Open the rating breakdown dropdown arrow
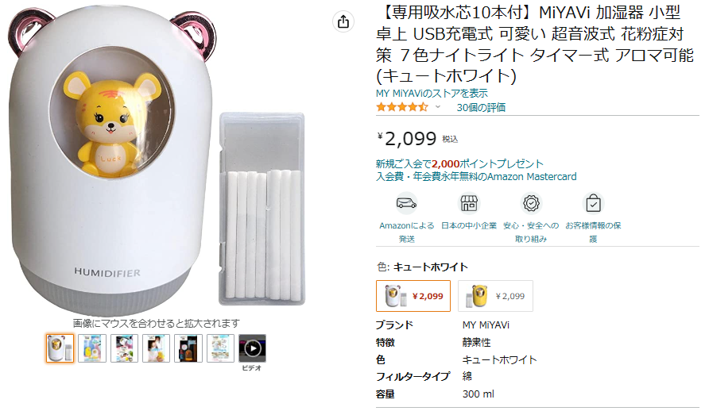This screenshot has height=411, width=709. [437, 107]
